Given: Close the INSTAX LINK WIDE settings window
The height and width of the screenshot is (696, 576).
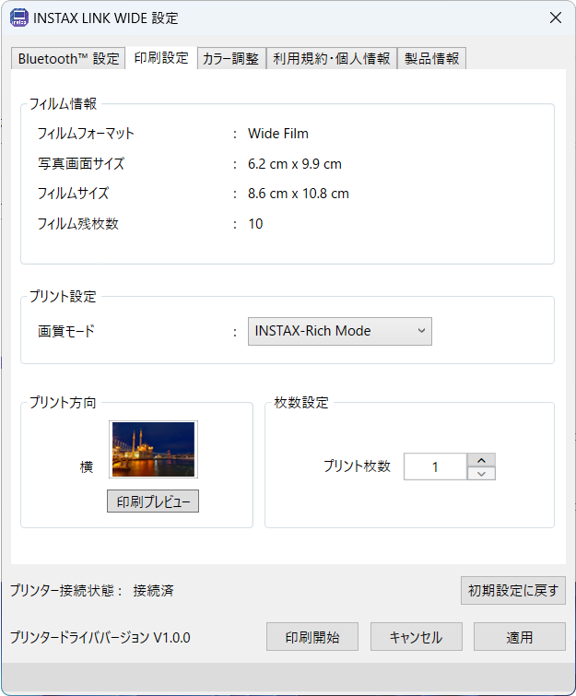Looking at the screenshot, I should pyautogui.click(x=556, y=18).
